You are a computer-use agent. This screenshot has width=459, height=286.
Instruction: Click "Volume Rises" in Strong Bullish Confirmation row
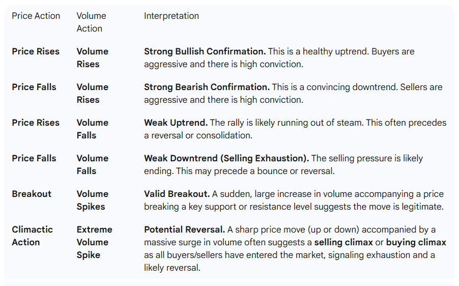click(x=92, y=58)
